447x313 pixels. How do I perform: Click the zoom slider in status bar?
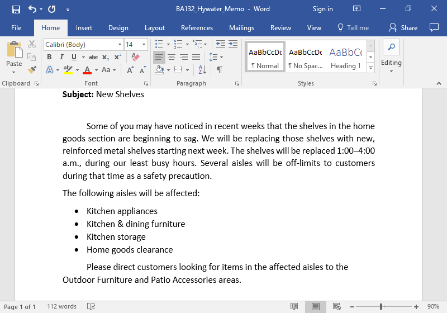coord(381,307)
